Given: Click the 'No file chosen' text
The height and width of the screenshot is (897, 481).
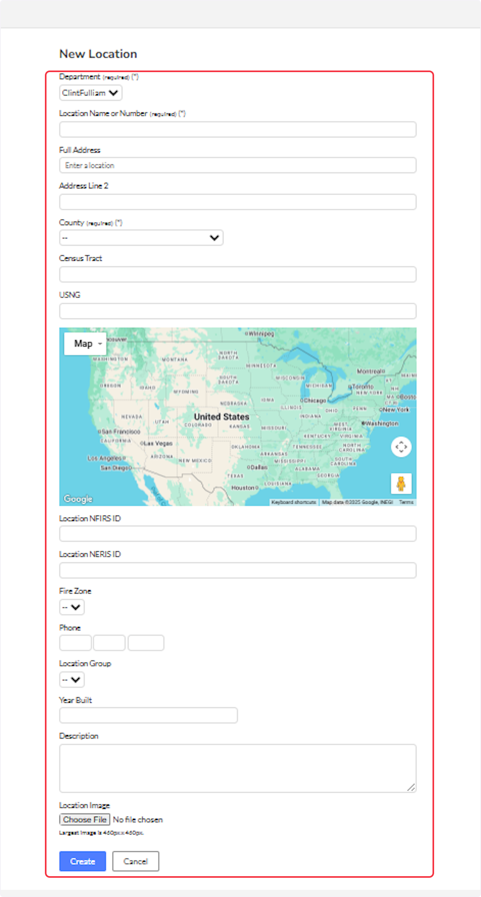Looking at the screenshot, I should pos(138,820).
